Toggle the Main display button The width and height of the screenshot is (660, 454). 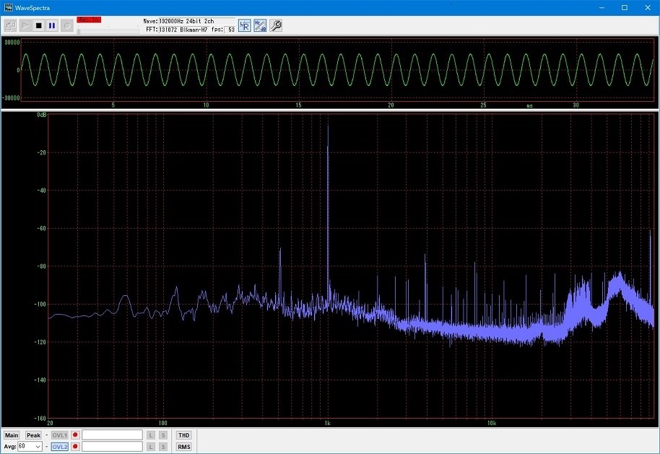[12, 435]
